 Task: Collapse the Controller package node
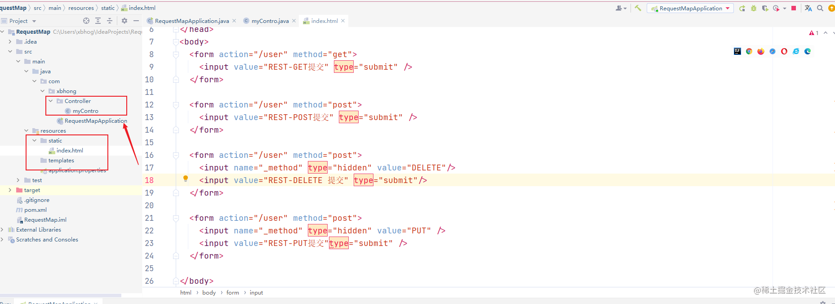pyautogui.click(x=50, y=101)
